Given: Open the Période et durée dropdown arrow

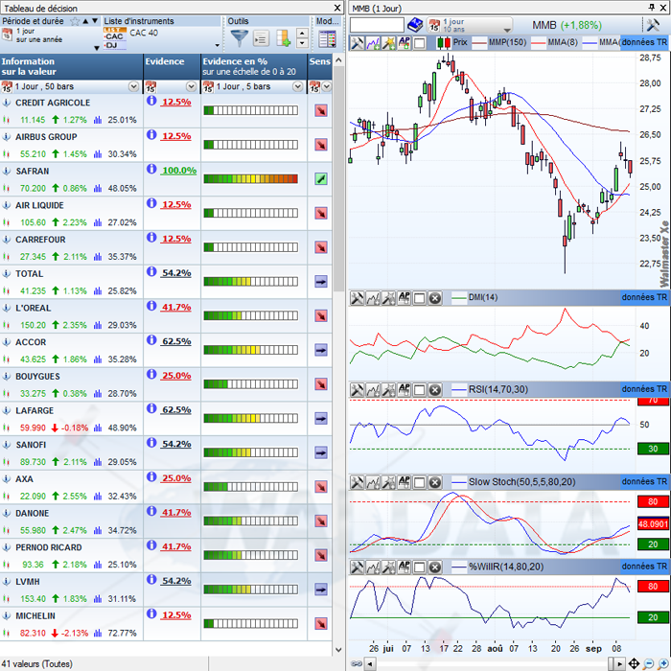Looking at the screenshot, I should 97,48.
